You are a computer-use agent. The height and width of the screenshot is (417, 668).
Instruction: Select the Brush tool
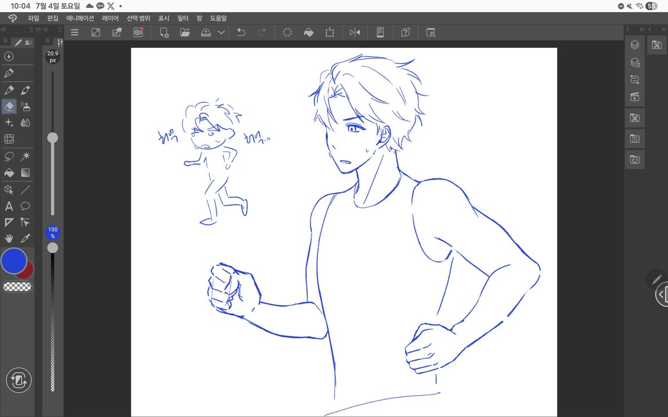[x=25, y=90]
